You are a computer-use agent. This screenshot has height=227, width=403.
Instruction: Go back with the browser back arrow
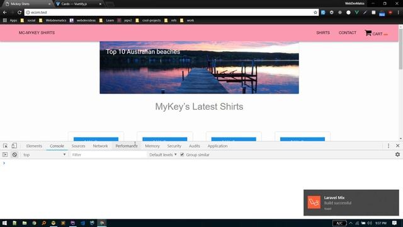pos(4,13)
